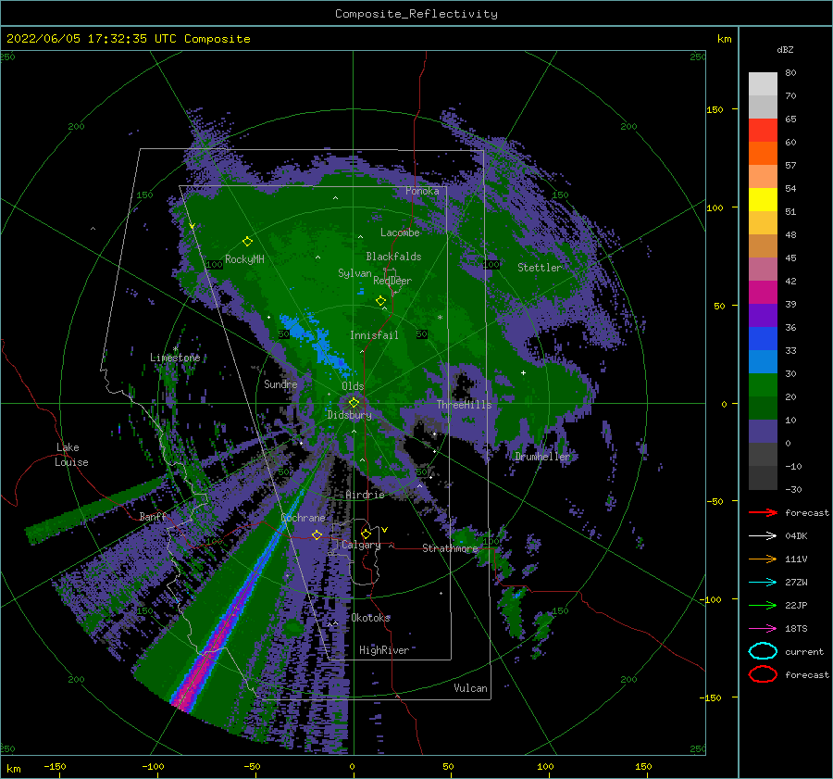Select the yellow diamond marker below RedDeer
This screenshot has width=833, height=779.
coord(380,301)
